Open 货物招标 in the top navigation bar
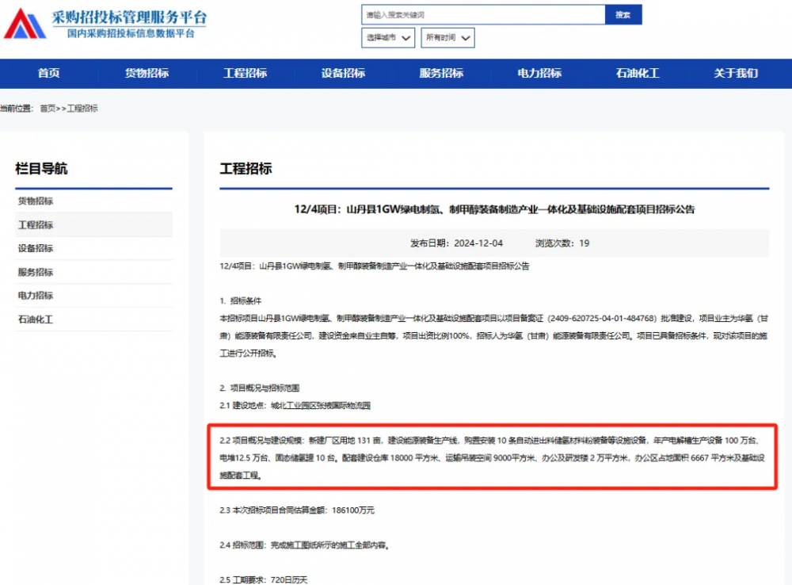792x585 pixels. pyautogui.click(x=147, y=73)
